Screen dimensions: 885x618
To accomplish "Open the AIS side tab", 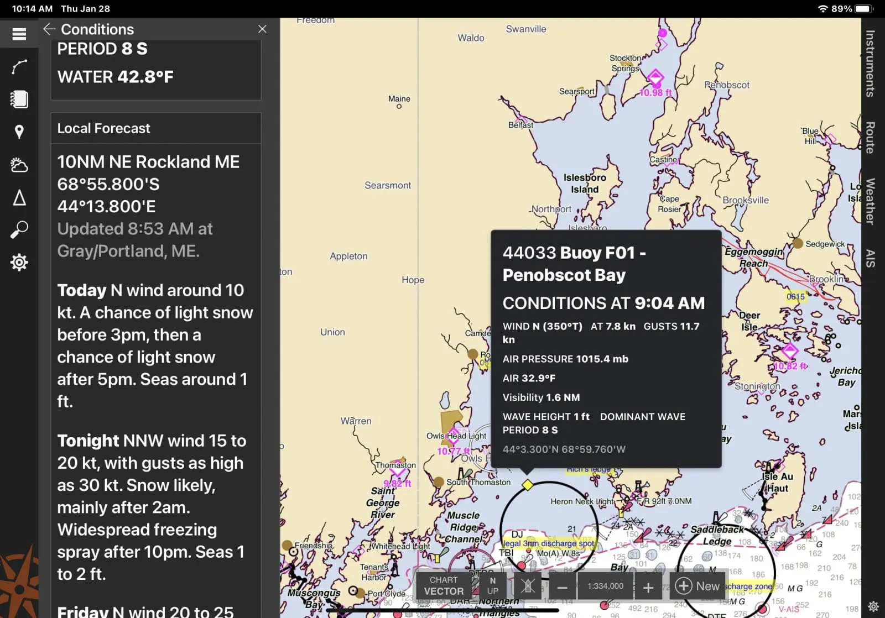I will click(x=871, y=258).
